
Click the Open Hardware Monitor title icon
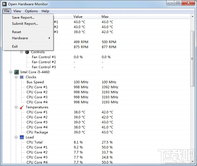point(4,4)
